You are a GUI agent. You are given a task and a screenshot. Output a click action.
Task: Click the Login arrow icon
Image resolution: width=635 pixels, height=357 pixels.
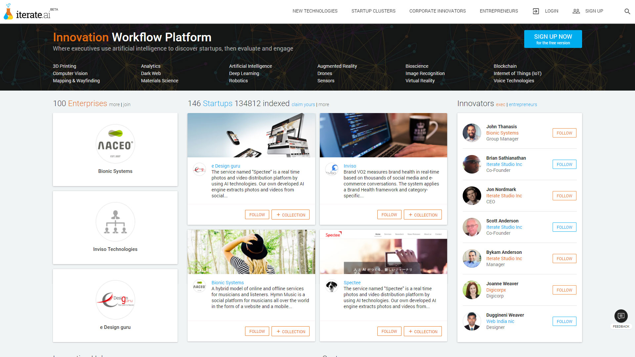(536, 11)
